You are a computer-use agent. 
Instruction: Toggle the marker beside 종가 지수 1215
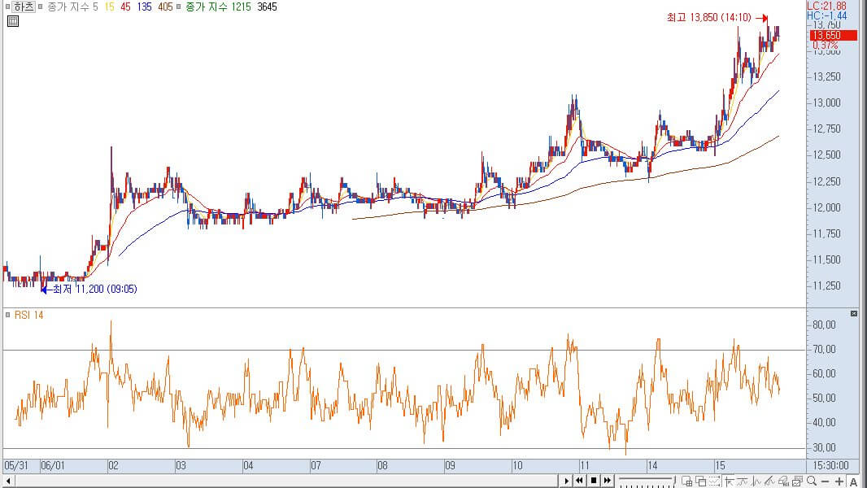(x=179, y=7)
